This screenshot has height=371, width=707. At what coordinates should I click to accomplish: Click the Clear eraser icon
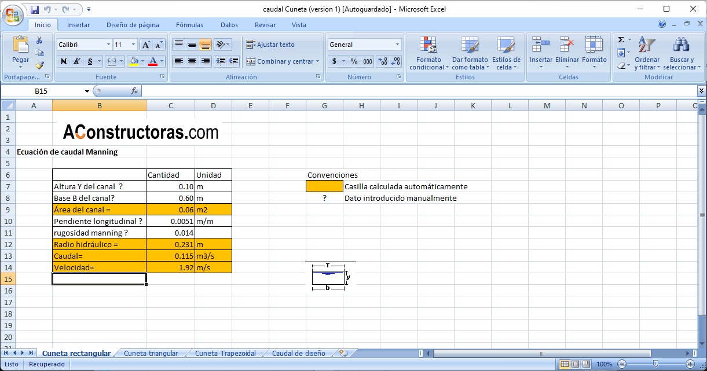coord(621,65)
